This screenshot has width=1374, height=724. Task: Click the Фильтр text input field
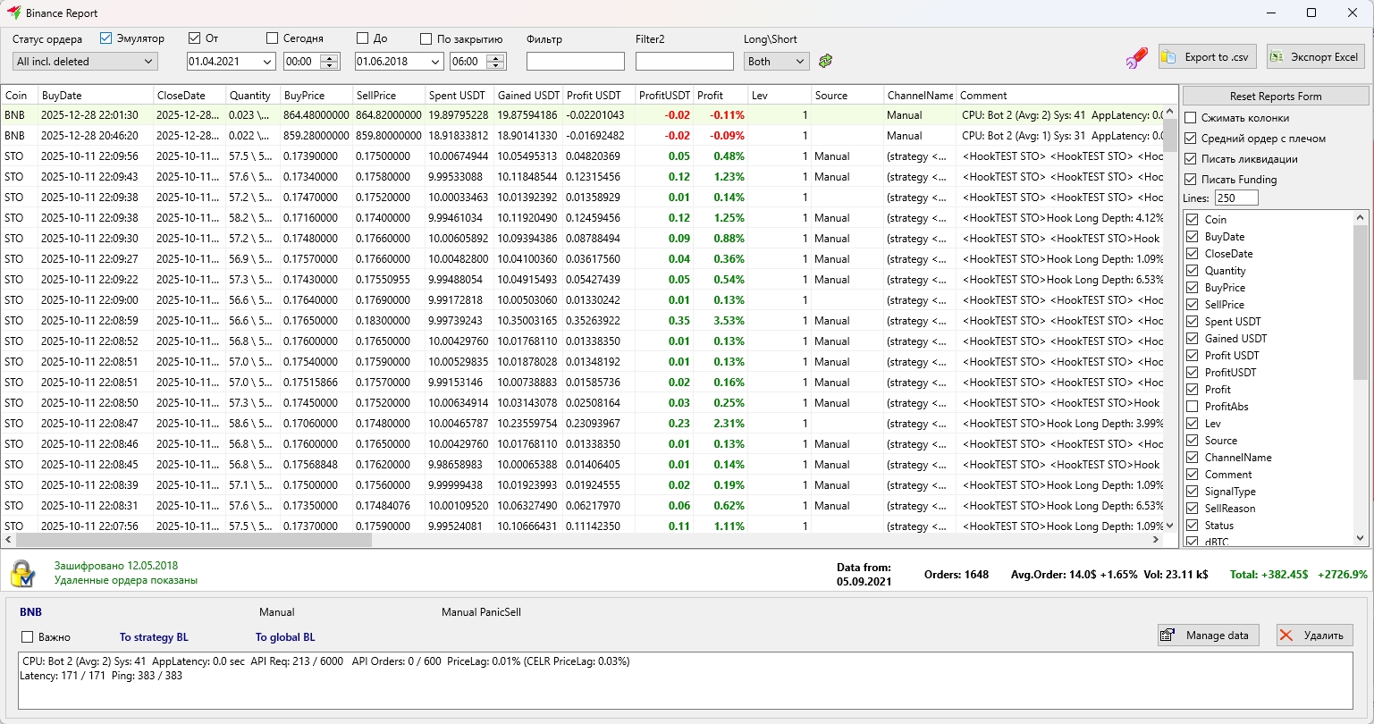click(x=575, y=62)
